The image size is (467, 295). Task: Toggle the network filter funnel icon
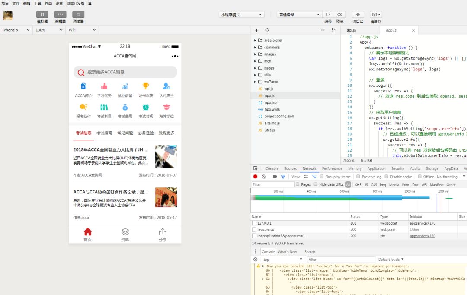tap(283, 177)
